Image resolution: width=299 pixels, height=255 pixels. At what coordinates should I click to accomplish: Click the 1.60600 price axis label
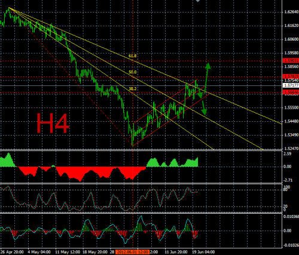tap(291, 39)
